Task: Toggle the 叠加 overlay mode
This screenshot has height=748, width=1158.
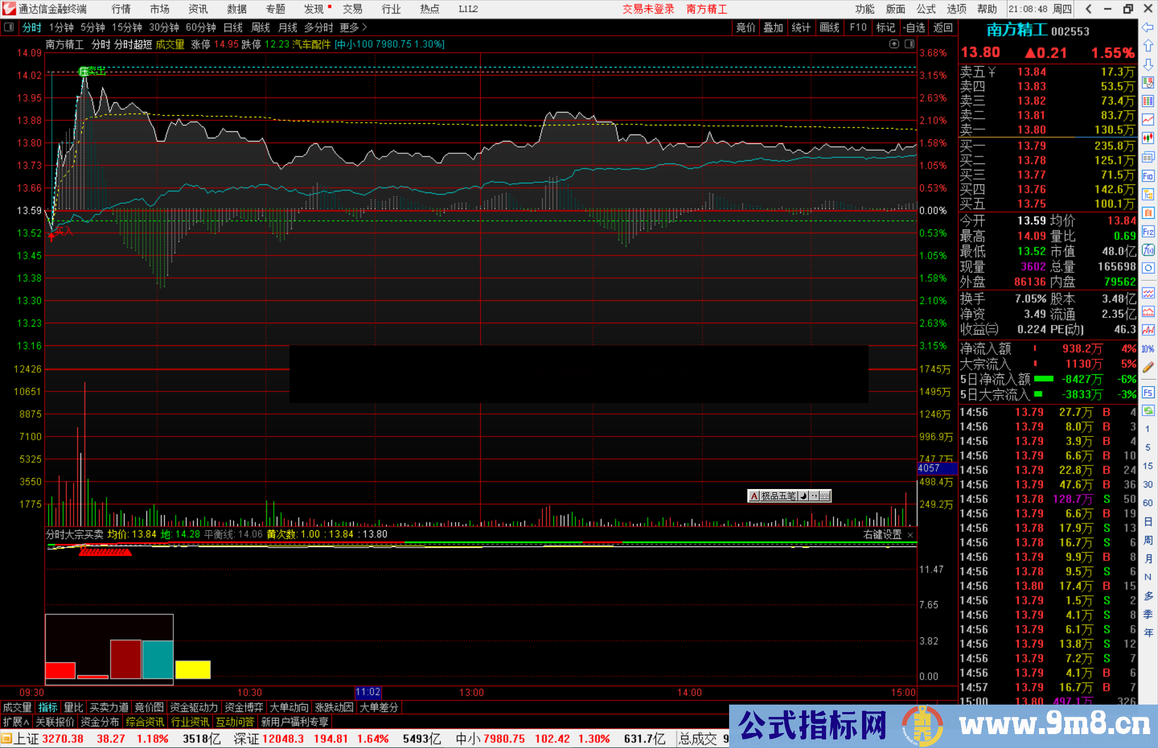Action: coord(774,27)
